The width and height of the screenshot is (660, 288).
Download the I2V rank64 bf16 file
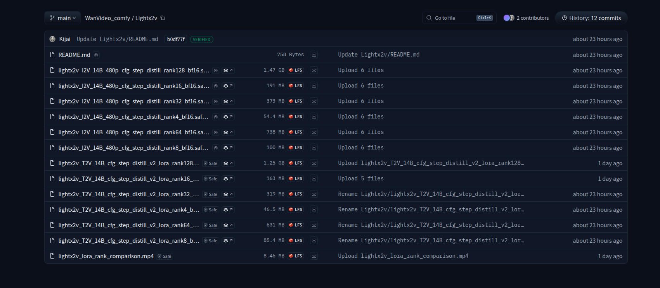(x=314, y=132)
